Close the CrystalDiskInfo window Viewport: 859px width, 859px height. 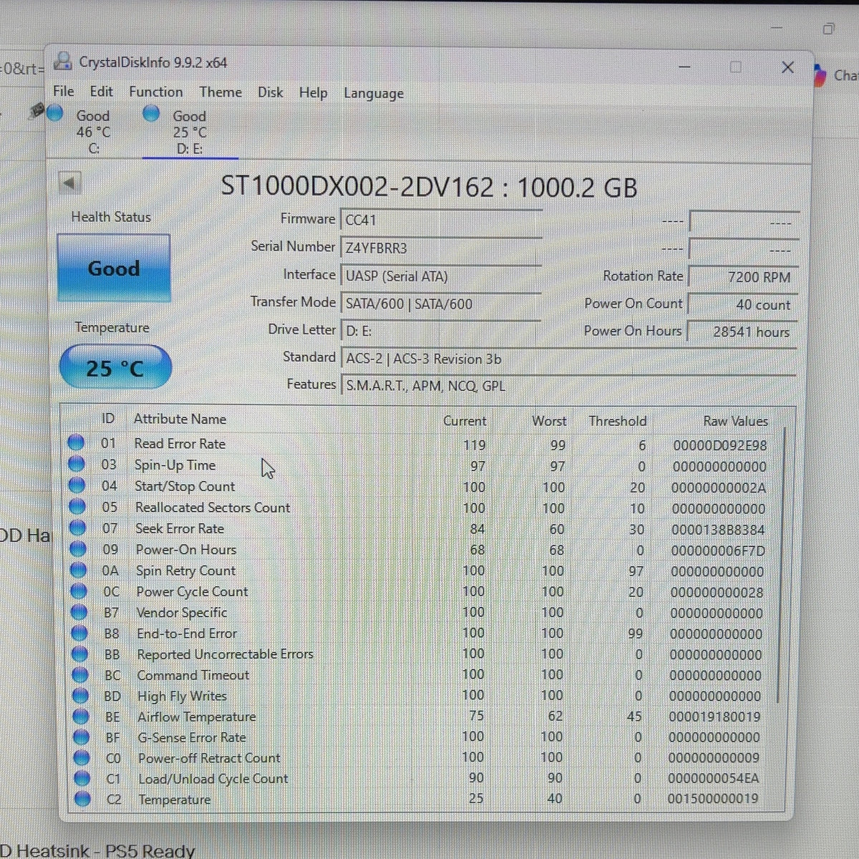point(787,67)
